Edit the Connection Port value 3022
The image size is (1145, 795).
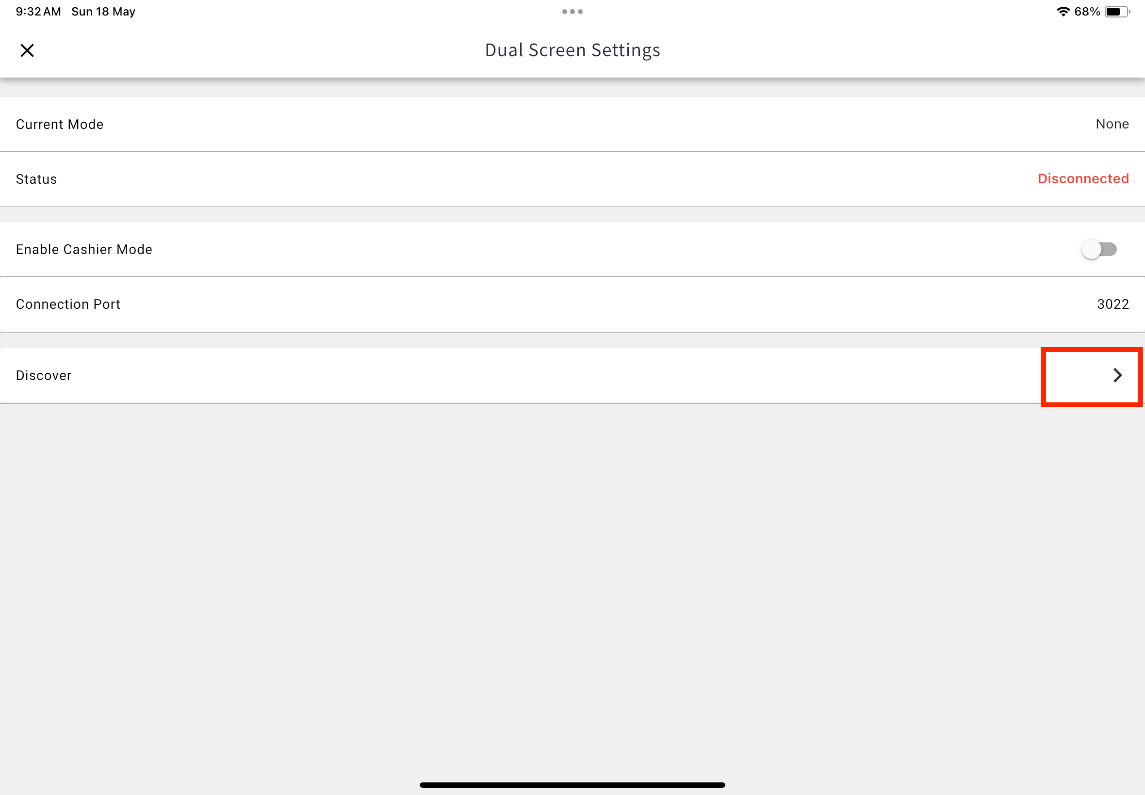click(1112, 304)
